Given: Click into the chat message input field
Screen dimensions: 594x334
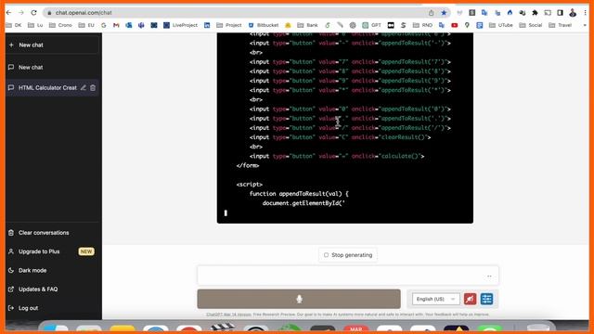Looking at the screenshot, I should point(348,276).
